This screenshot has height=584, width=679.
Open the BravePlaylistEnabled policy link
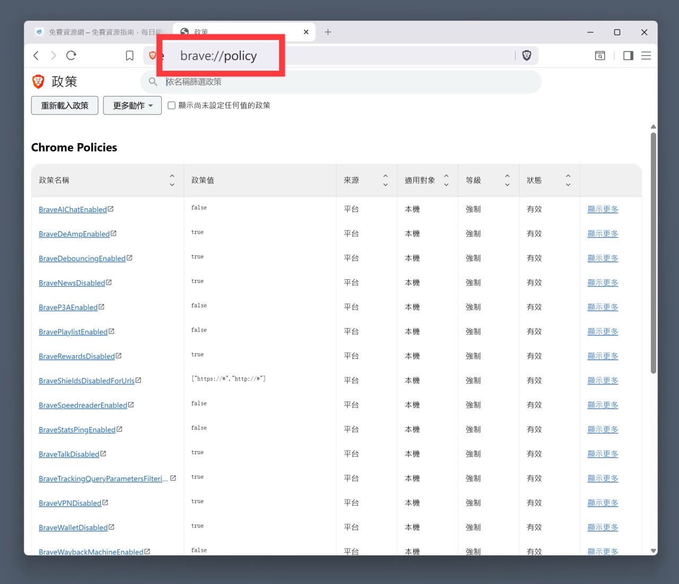tap(73, 332)
